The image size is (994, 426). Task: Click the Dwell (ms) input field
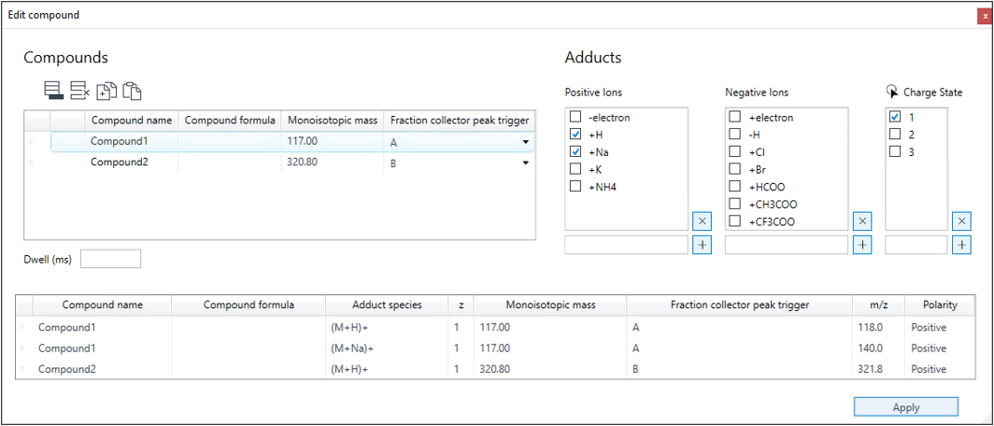click(x=111, y=259)
